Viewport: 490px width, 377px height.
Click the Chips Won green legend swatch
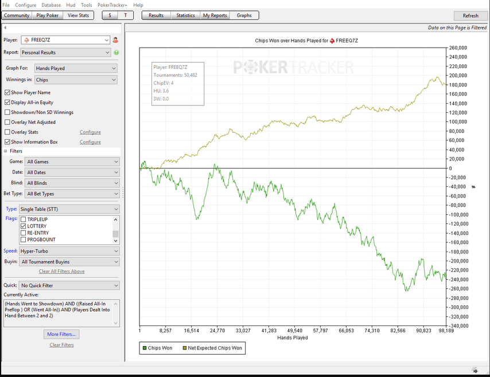(x=145, y=348)
